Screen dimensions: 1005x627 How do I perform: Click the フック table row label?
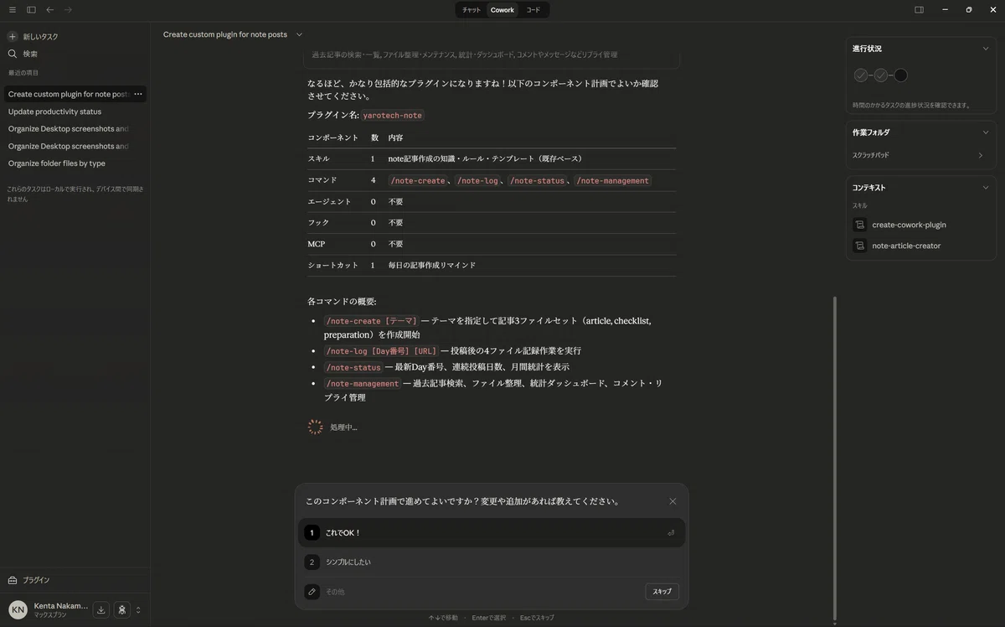318,222
